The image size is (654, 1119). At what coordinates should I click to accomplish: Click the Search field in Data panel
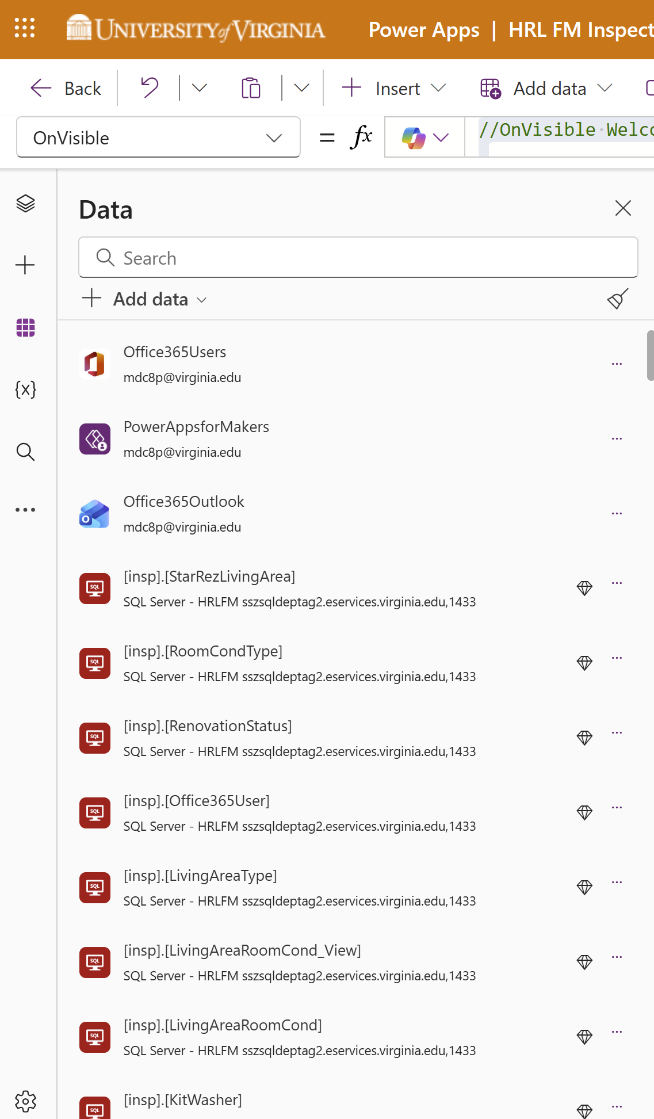[x=358, y=257]
